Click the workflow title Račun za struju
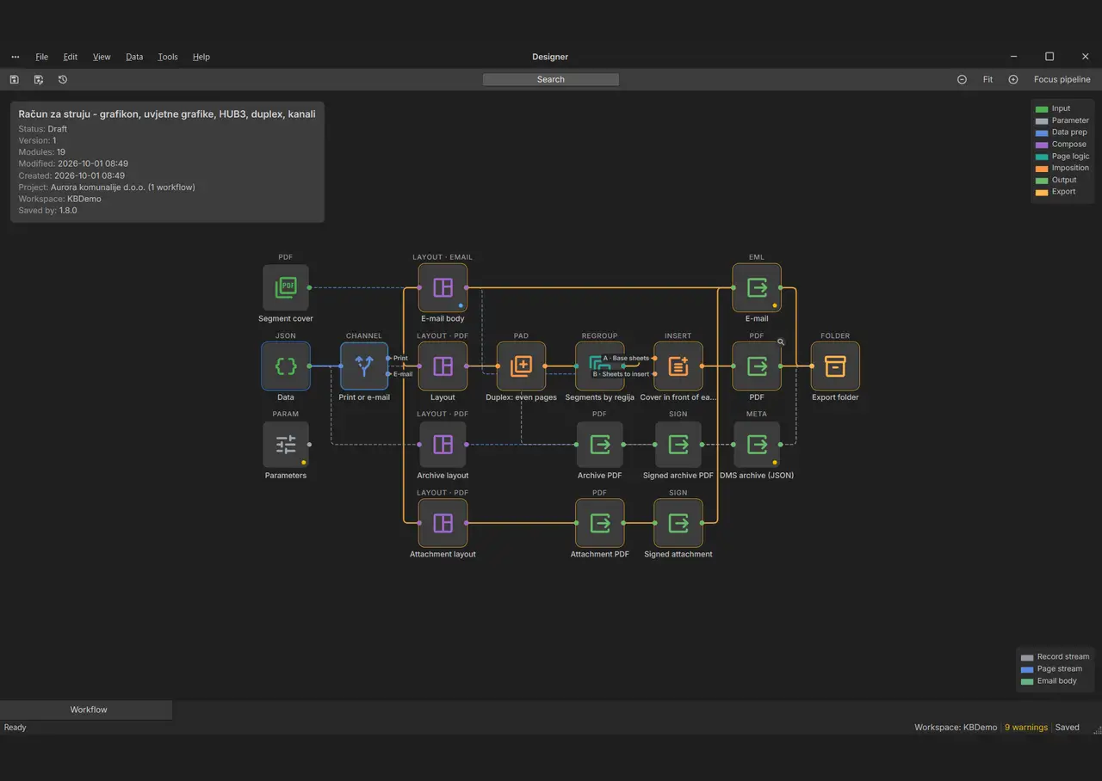1102x781 pixels. tap(167, 114)
